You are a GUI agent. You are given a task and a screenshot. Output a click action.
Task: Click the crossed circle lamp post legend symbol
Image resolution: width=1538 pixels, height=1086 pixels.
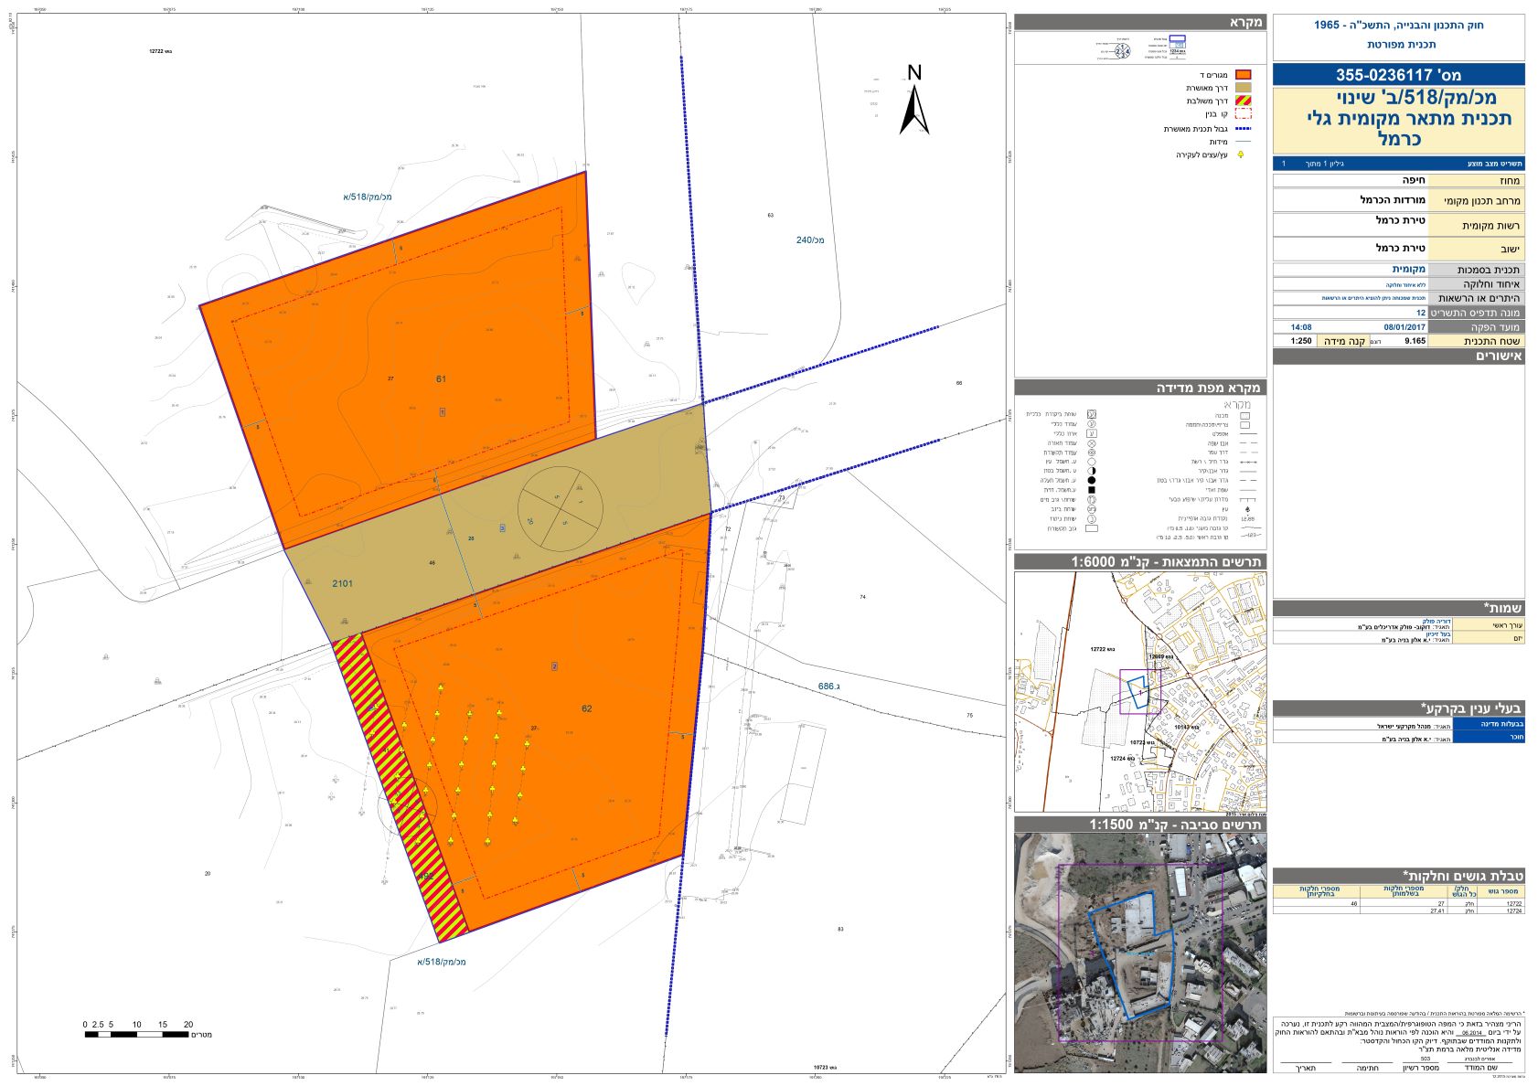coord(1091,442)
